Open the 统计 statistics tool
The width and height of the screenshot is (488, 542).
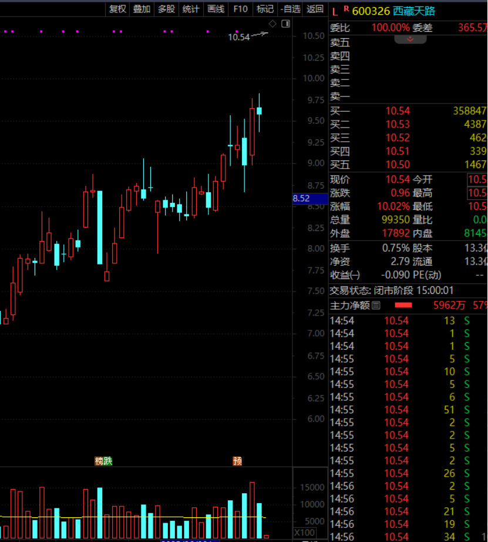coord(191,9)
